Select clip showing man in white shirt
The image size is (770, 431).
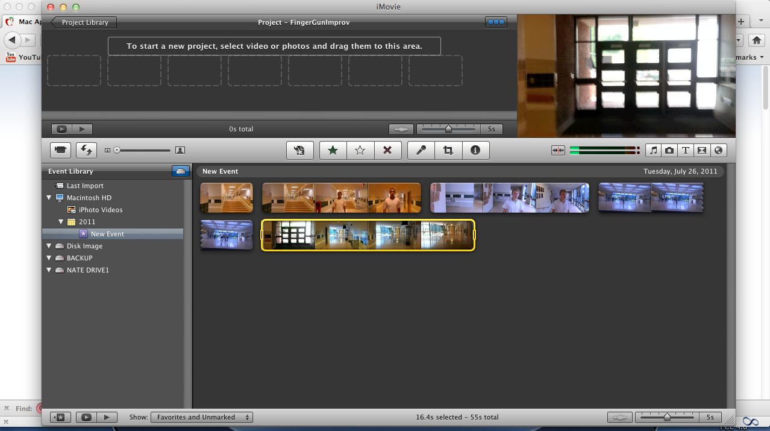coord(342,198)
